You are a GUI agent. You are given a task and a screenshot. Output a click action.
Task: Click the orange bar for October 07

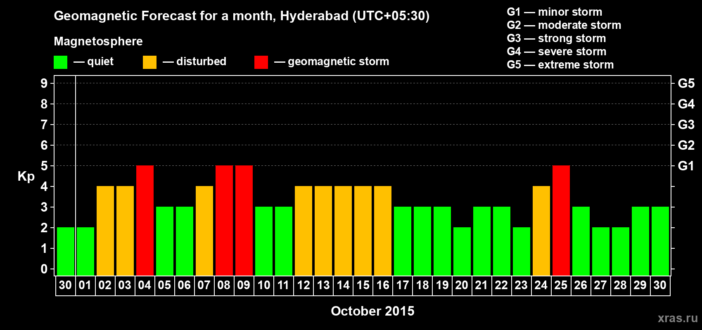[x=204, y=231]
